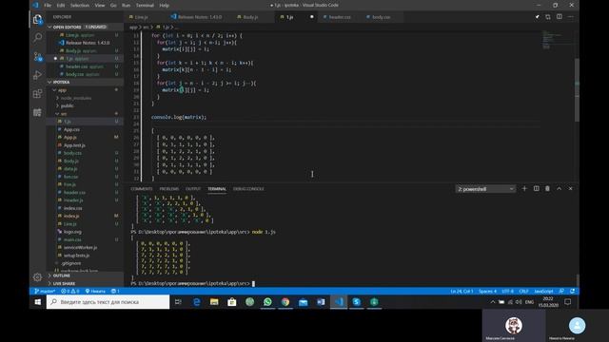Click the Windows search box

click(108, 302)
